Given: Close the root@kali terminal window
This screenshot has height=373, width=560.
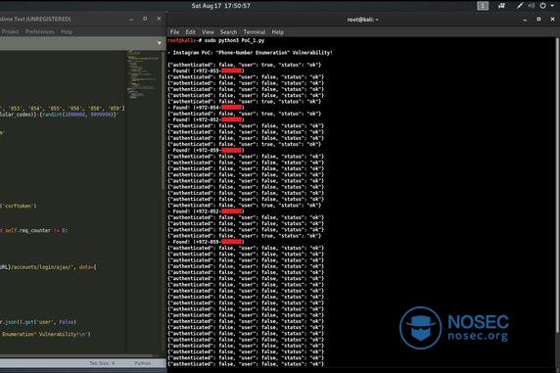Looking at the screenshot, I should pyautogui.click(x=552, y=19).
